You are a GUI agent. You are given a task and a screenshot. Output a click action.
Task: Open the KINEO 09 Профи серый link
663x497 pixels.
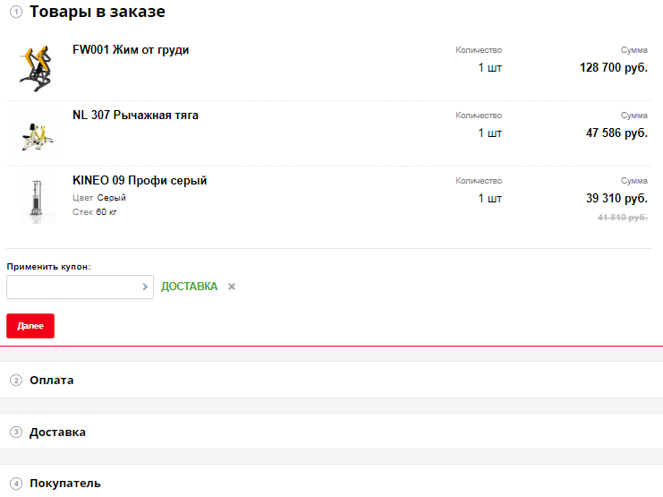coord(140,180)
